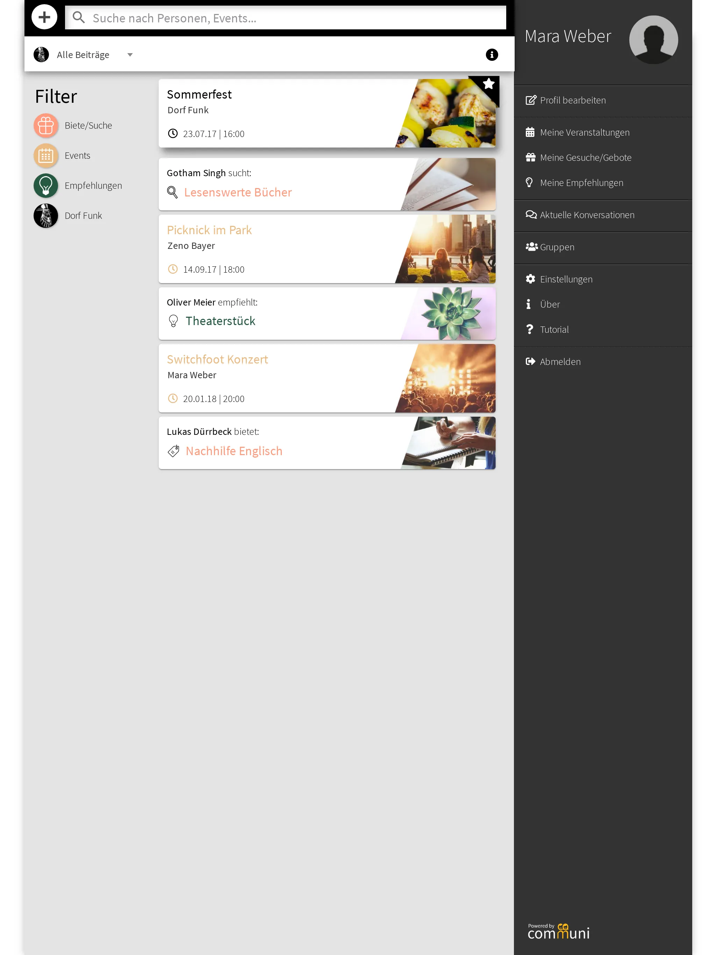Click the magnifier icon beside Lesenswerte Bücher
Viewport: 716px width, 955px height.
[172, 193]
